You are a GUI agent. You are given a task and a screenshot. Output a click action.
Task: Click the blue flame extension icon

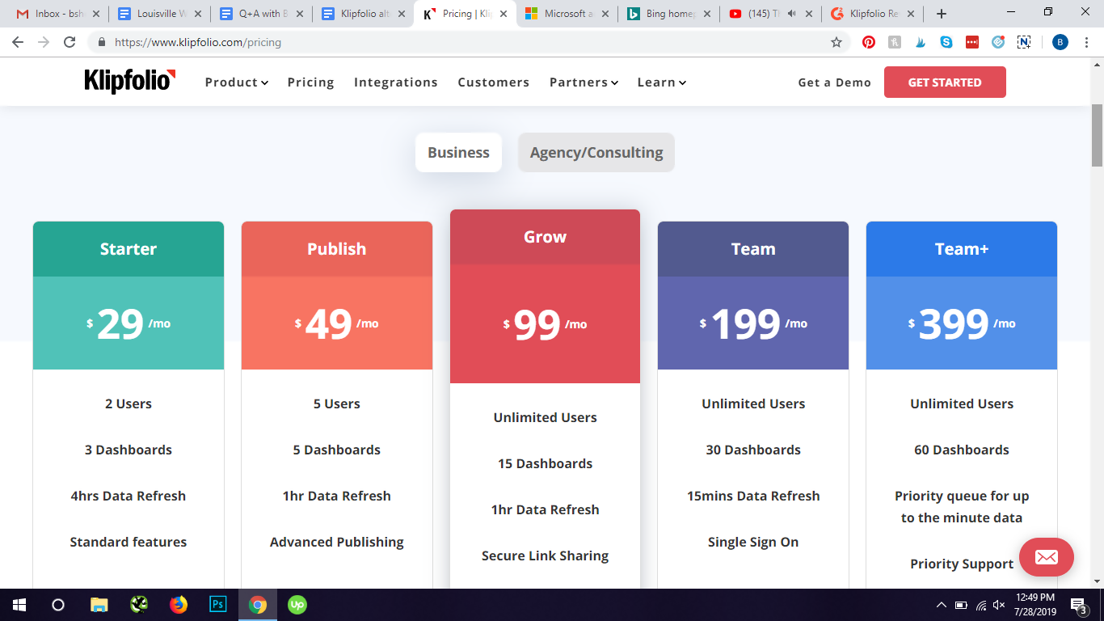(x=921, y=42)
